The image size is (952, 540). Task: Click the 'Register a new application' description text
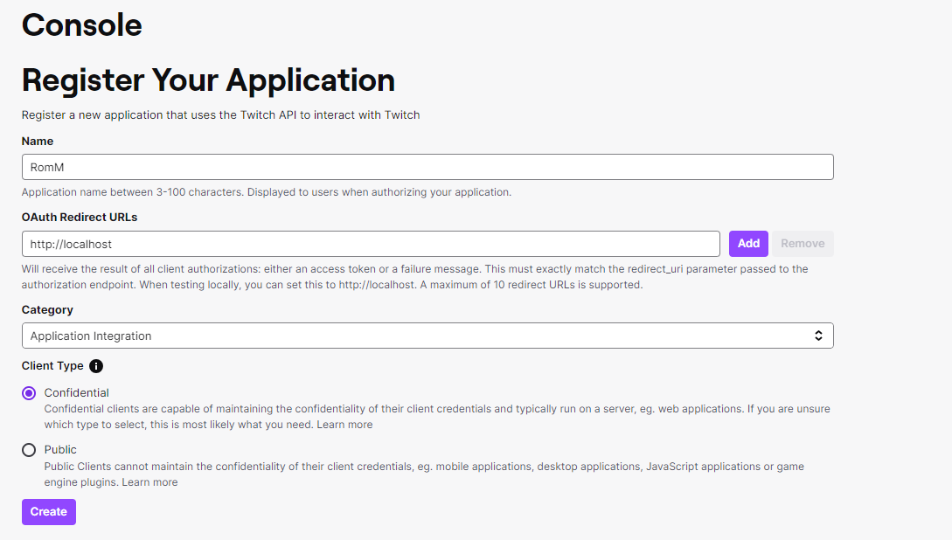coord(221,115)
